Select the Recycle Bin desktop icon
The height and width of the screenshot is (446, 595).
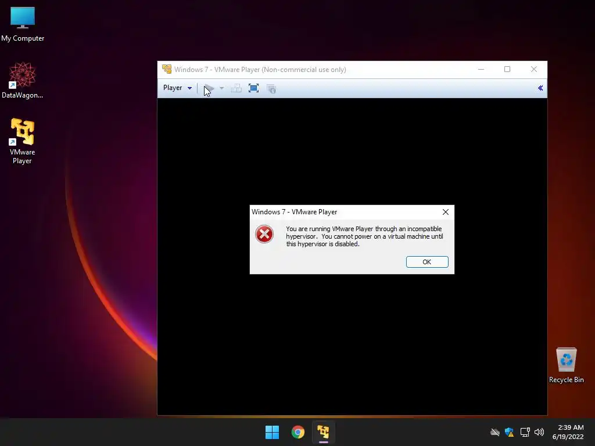coord(567,365)
